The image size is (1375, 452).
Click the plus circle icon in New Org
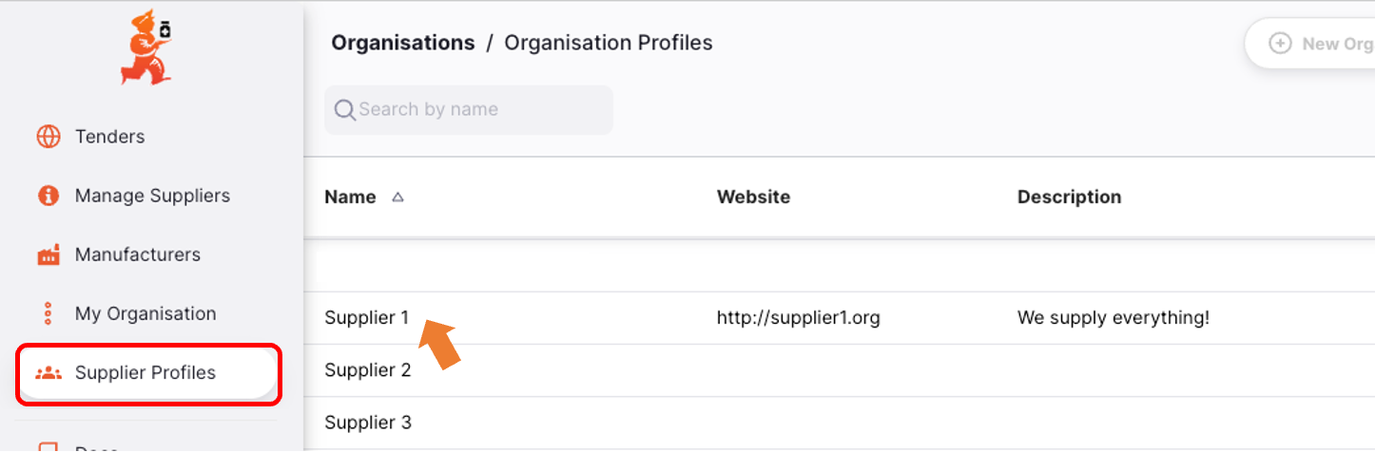(1281, 44)
